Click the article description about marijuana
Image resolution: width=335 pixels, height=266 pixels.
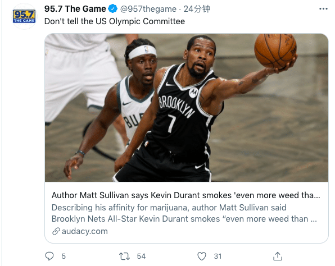[x=184, y=213]
